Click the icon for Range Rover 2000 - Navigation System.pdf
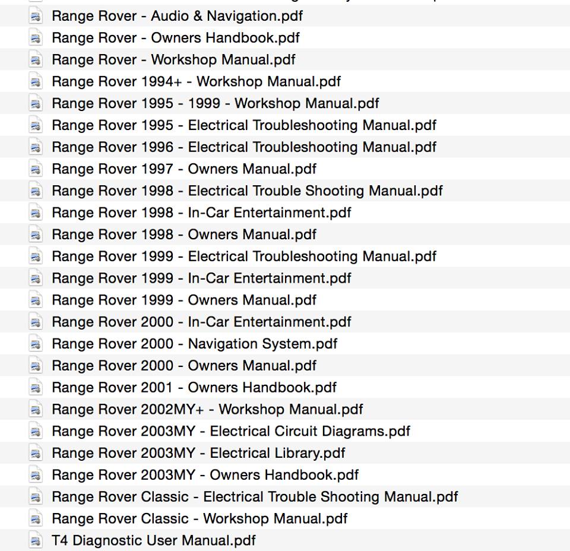Image resolution: width=570 pixels, height=551 pixels. [x=36, y=344]
